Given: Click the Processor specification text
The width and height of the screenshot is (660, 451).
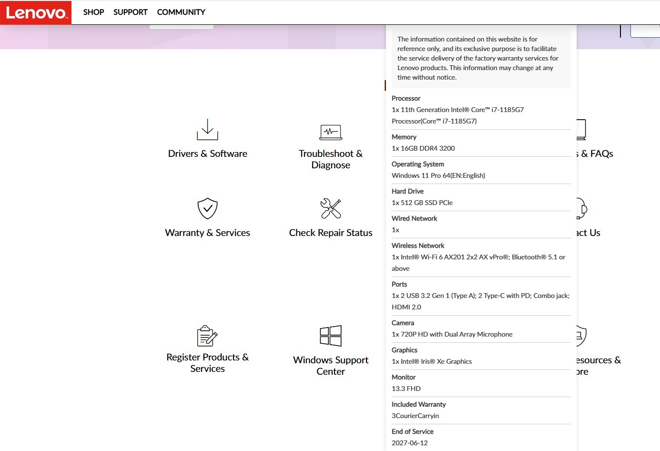Looking at the screenshot, I should coord(457,115).
